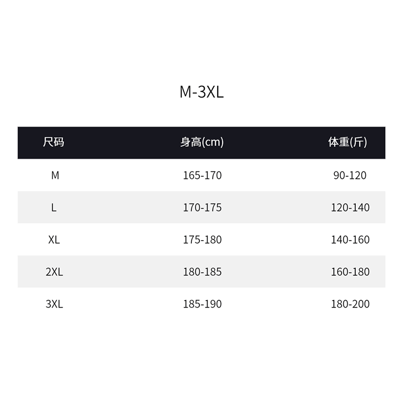Click the 120-140 weight value
The width and height of the screenshot is (402, 402).
point(350,208)
